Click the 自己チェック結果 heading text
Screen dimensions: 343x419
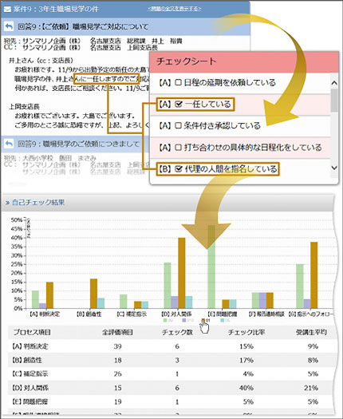38,203
